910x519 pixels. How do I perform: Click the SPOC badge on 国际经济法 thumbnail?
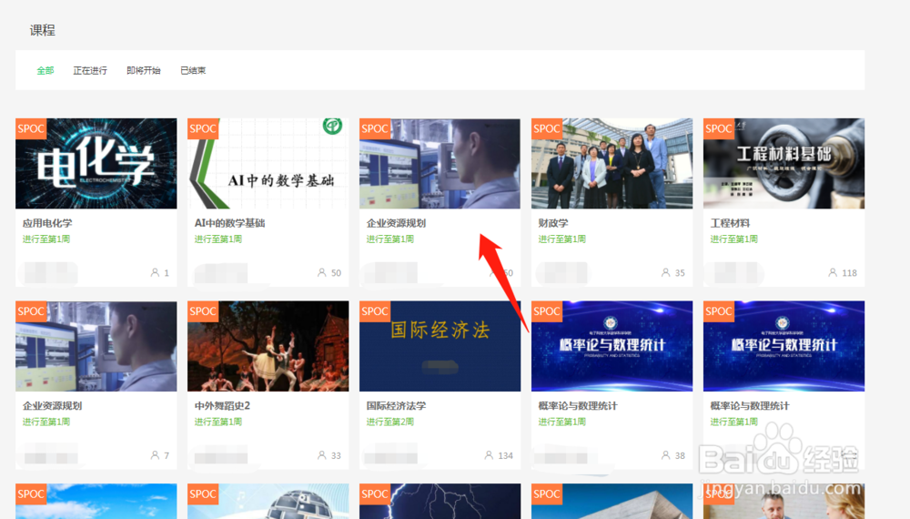pos(374,311)
